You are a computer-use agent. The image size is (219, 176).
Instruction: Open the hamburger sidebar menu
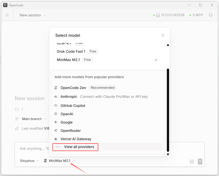(x=7, y=15)
